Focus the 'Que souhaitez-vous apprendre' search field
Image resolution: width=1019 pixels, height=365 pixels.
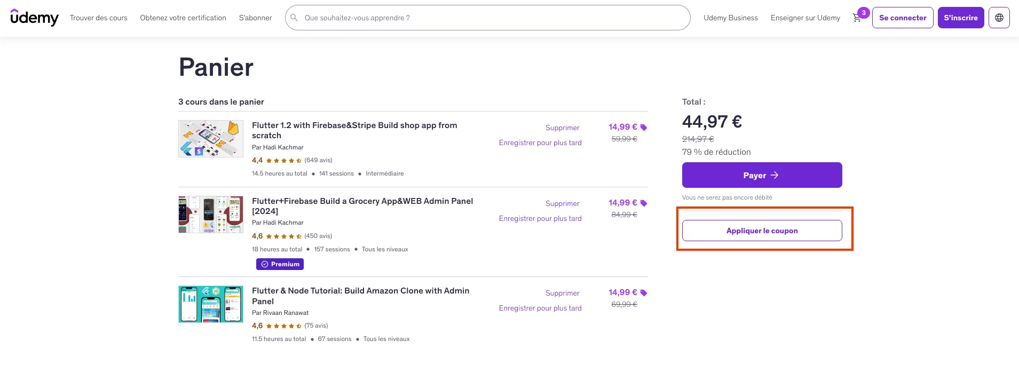[x=488, y=18]
